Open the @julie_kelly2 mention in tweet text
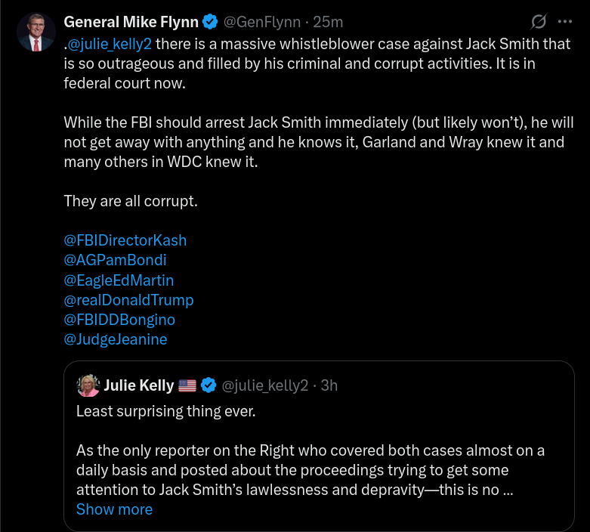Screen dimensions: 590x532 (110, 44)
